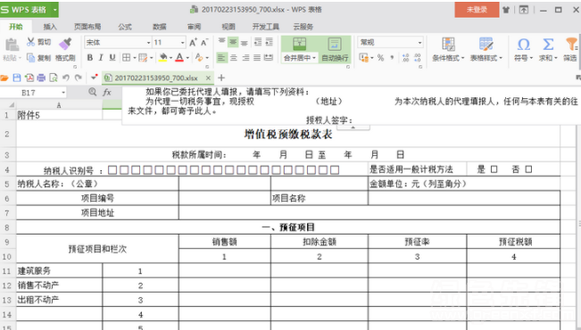This screenshot has width=581, height=330.
Task: Open the 云服务 ribbon tab
Action: [x=303, y=27]
